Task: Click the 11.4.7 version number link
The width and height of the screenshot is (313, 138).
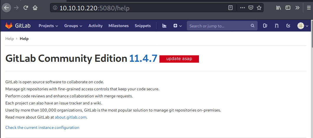Action: (x=143, y=59)
